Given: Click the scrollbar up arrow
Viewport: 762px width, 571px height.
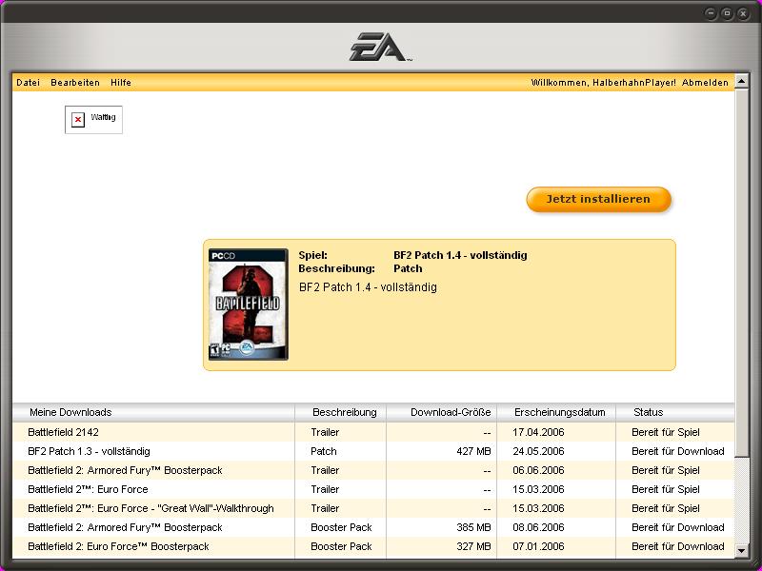Looking at the screenshot, I should 742,81.
